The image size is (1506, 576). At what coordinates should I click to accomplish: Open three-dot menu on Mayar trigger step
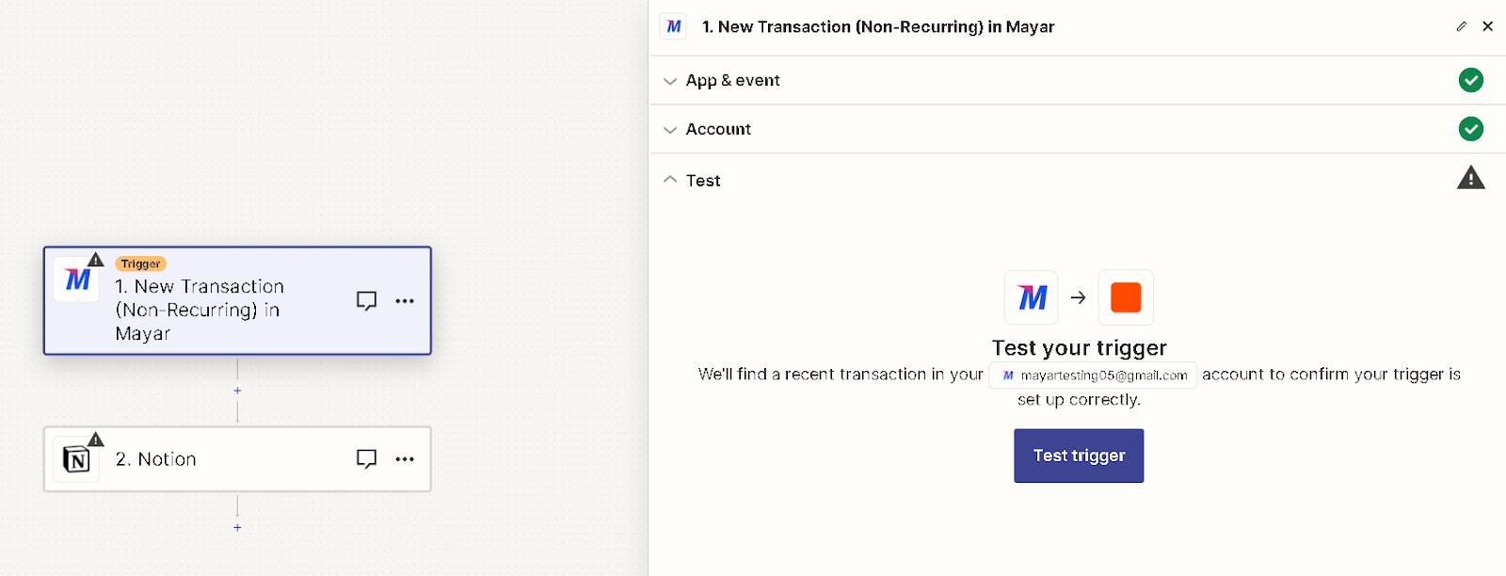(x=405, y=301)
